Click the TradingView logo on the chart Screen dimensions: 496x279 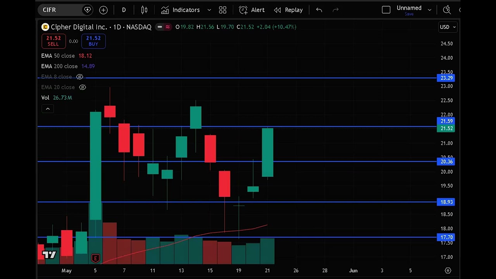[x=49, y=255]
